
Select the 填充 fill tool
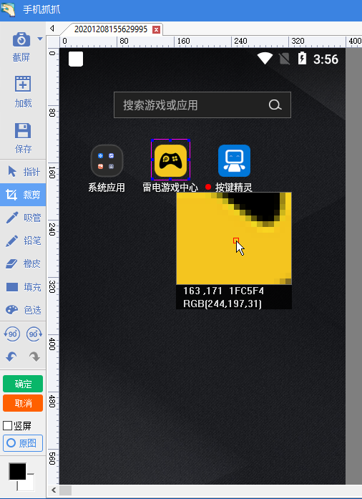click(23, 287)
